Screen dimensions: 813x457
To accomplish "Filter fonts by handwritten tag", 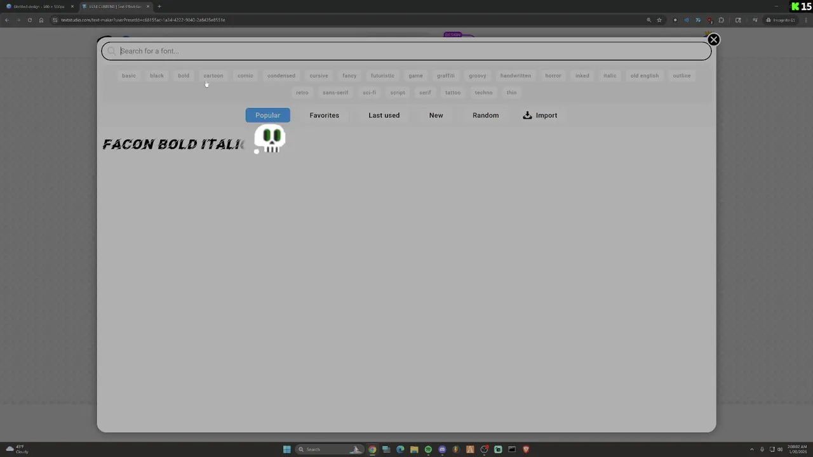I will click(516, 76).
